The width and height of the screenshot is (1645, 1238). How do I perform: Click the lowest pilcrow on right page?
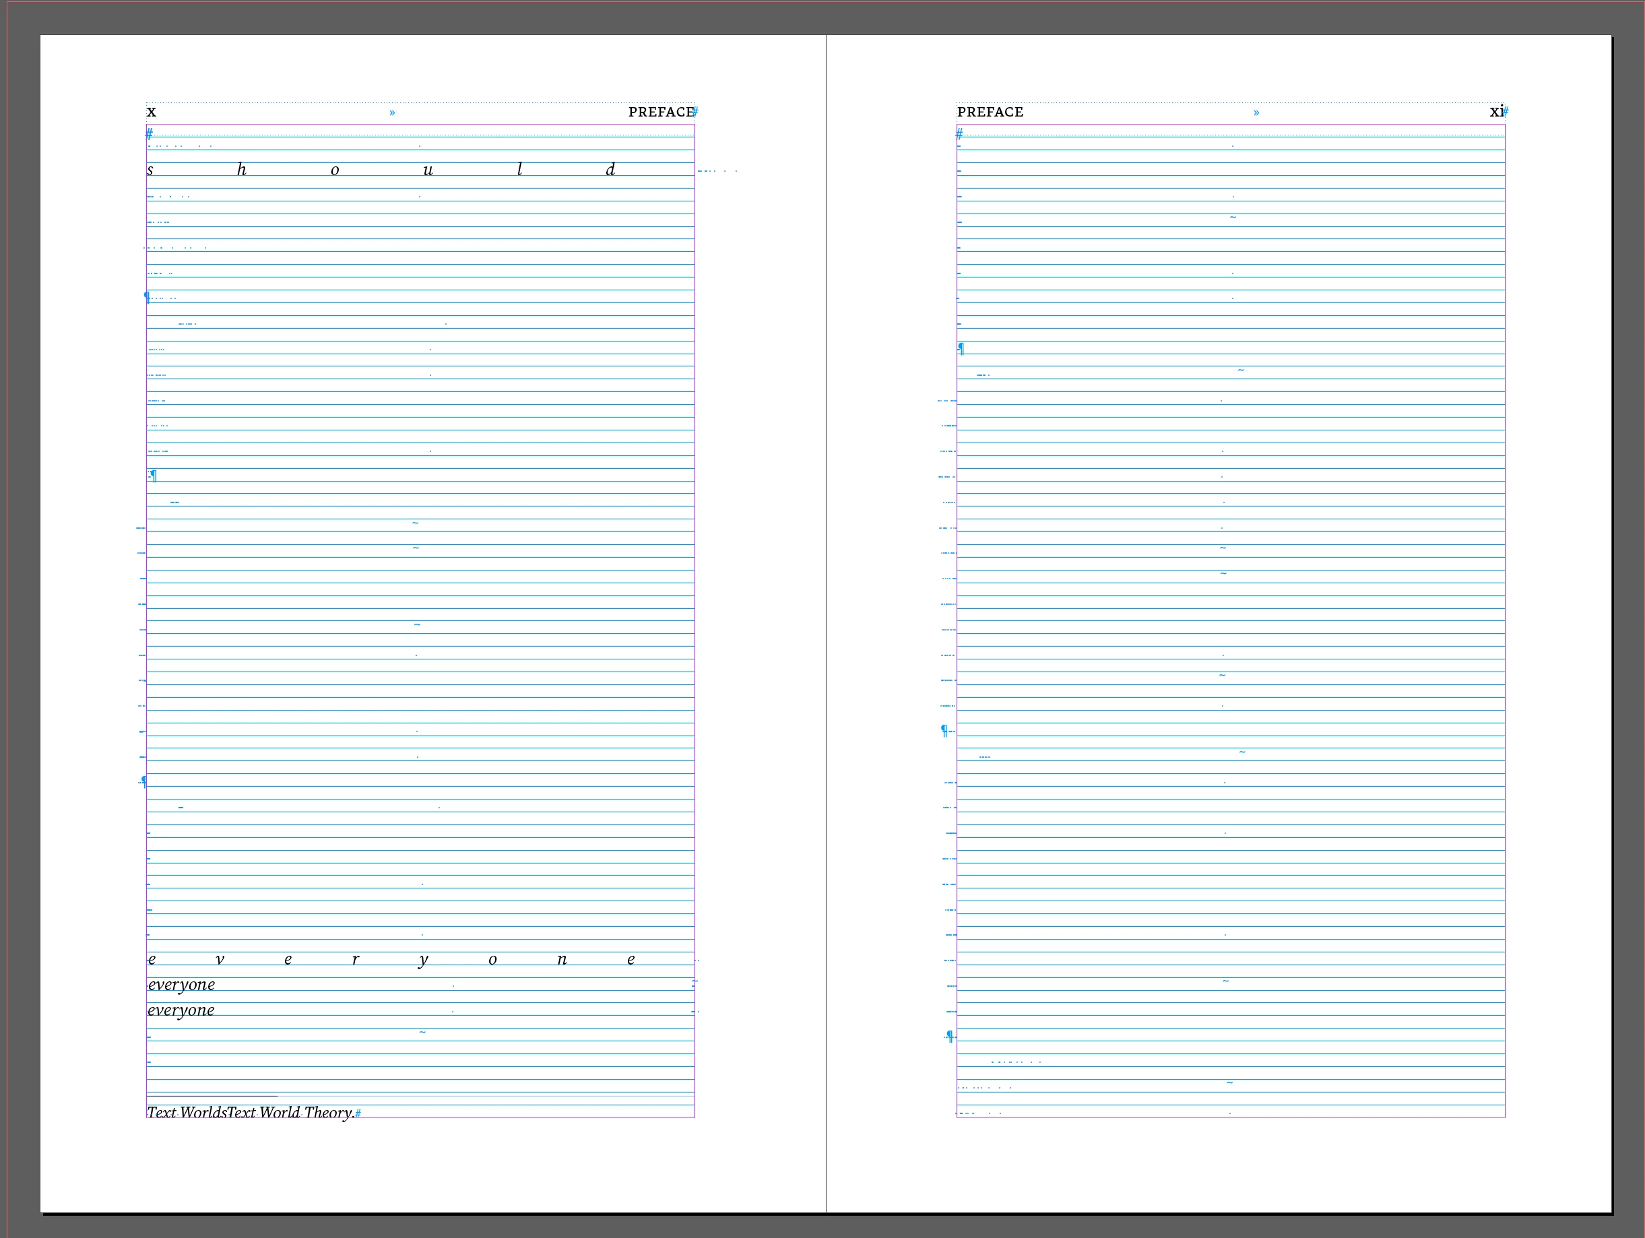pyautogui.click(x=950, y=1037)
